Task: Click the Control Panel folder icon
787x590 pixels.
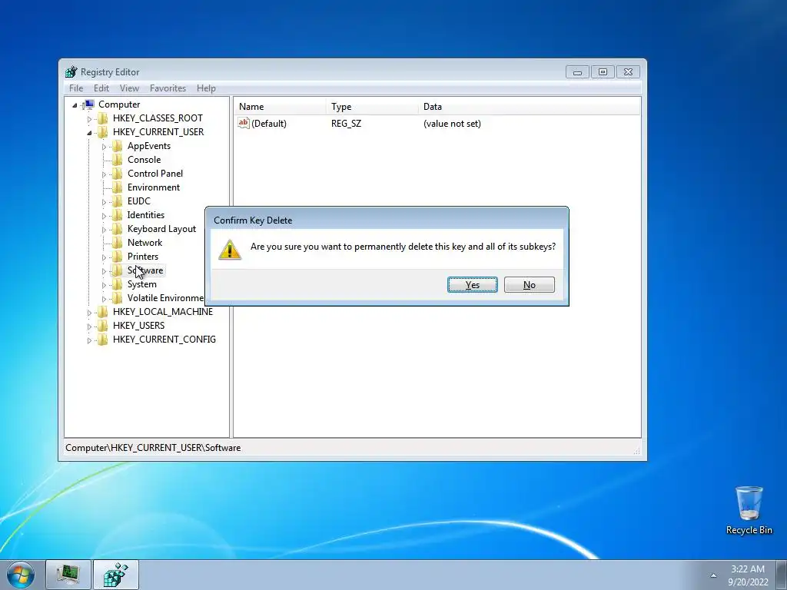Action: point(117,174)
